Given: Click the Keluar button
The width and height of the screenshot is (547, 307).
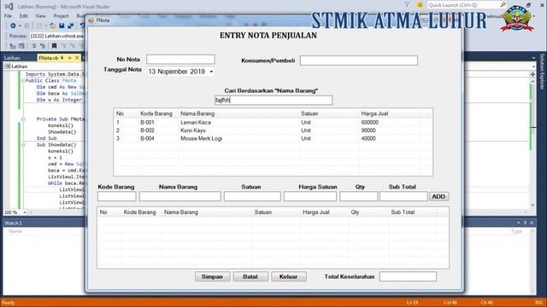Looking at the screenshot, I should (289, 276).
